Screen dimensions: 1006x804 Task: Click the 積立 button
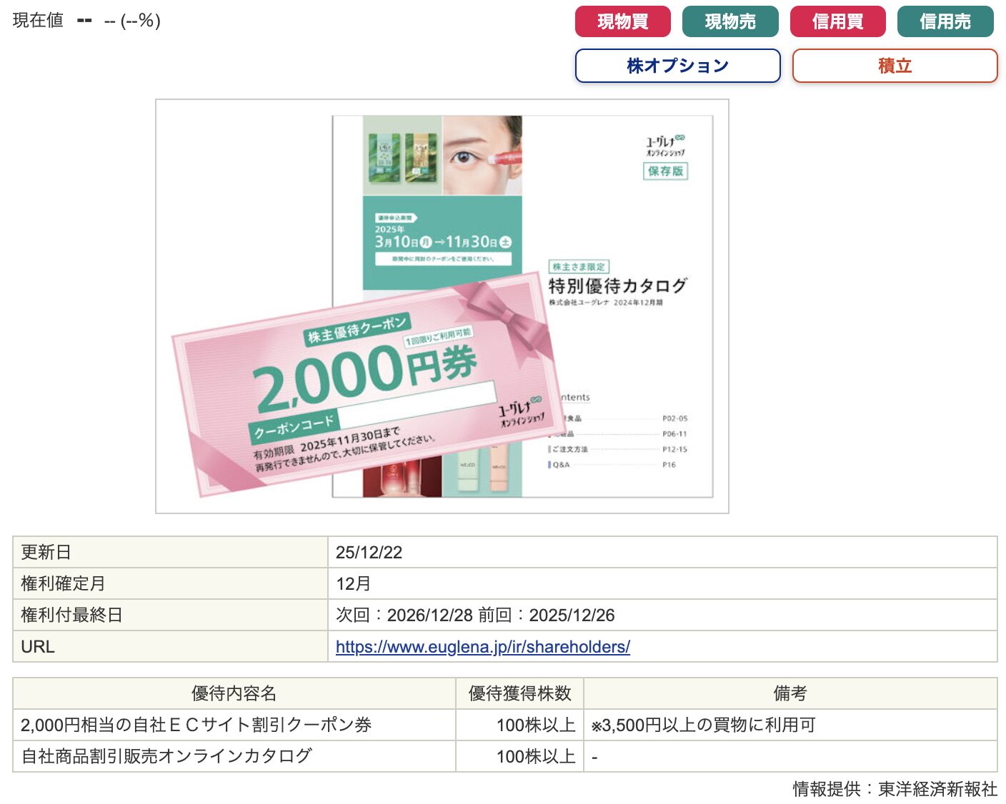point(895,66)
